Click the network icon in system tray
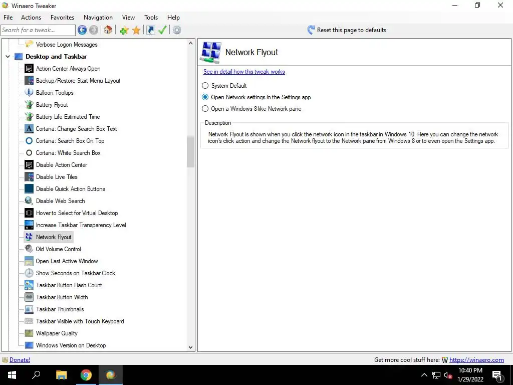This screenshot has height=385, width=513. pos(436,375)
